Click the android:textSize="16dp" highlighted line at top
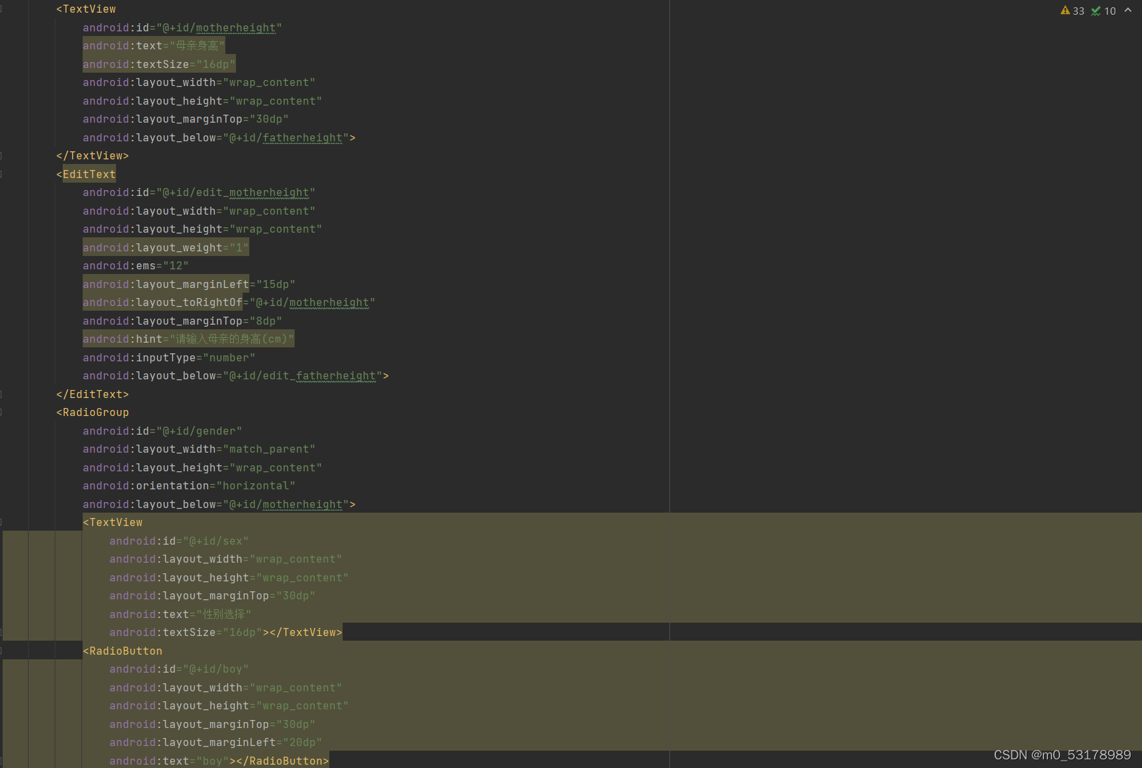Image resolution: width=1142 pixels, height=768 pixels. (x=159, y=64)
